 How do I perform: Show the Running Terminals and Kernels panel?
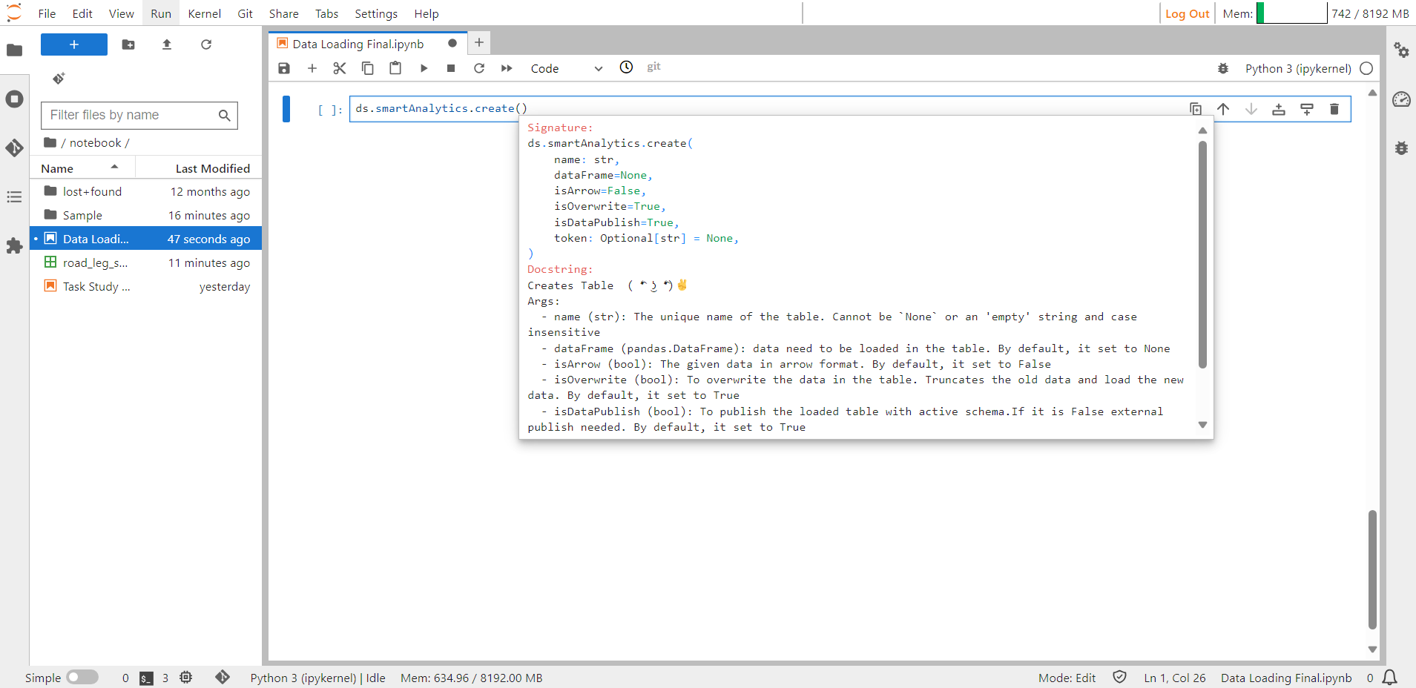click(x=15, y=99)
